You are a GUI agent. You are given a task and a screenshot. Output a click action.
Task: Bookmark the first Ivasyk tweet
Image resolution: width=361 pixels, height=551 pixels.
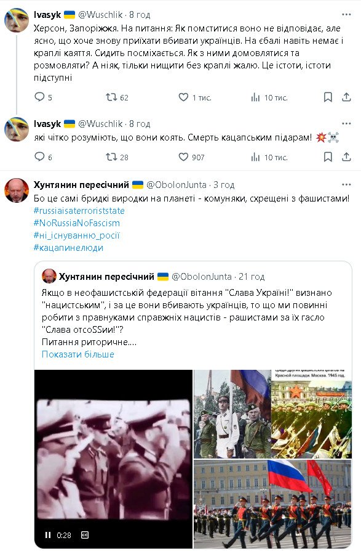[x=328, y=97]
